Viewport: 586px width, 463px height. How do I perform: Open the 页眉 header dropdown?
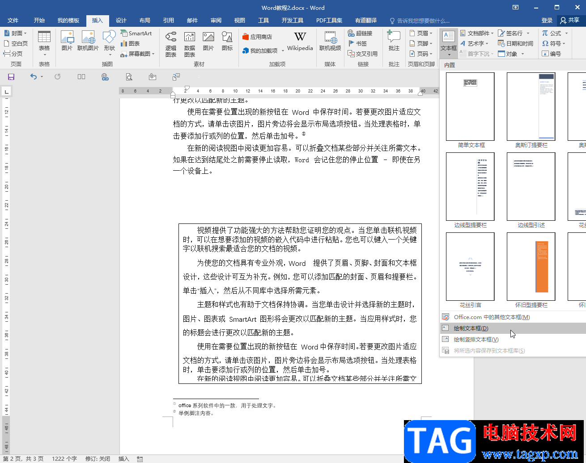tap(421, 33)
